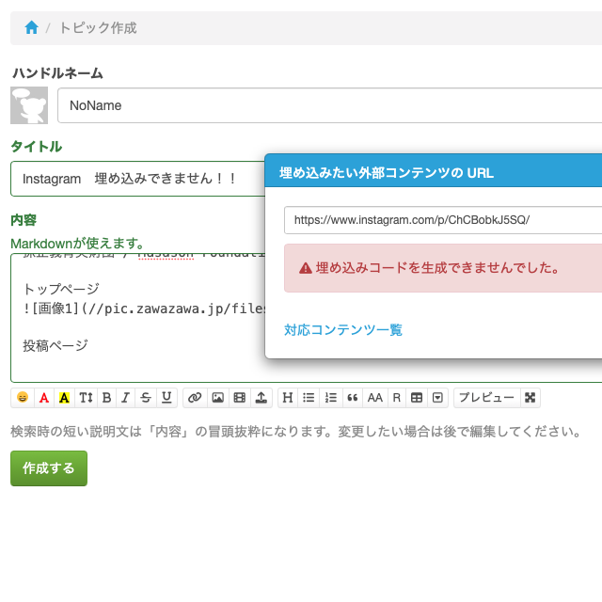Click the warning triangle icon in alert
The height and width of the screenshot is (602, 602).
(306, 268)
